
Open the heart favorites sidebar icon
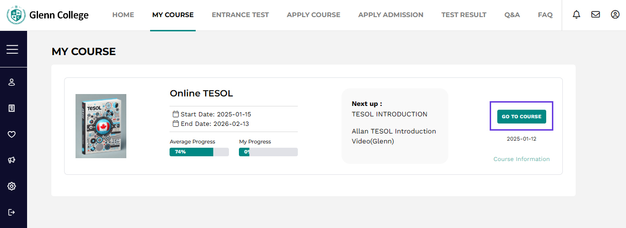point(12,134)
